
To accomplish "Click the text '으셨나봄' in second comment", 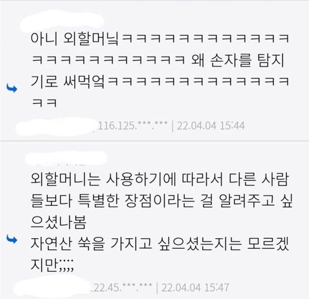I will (58, 222).
